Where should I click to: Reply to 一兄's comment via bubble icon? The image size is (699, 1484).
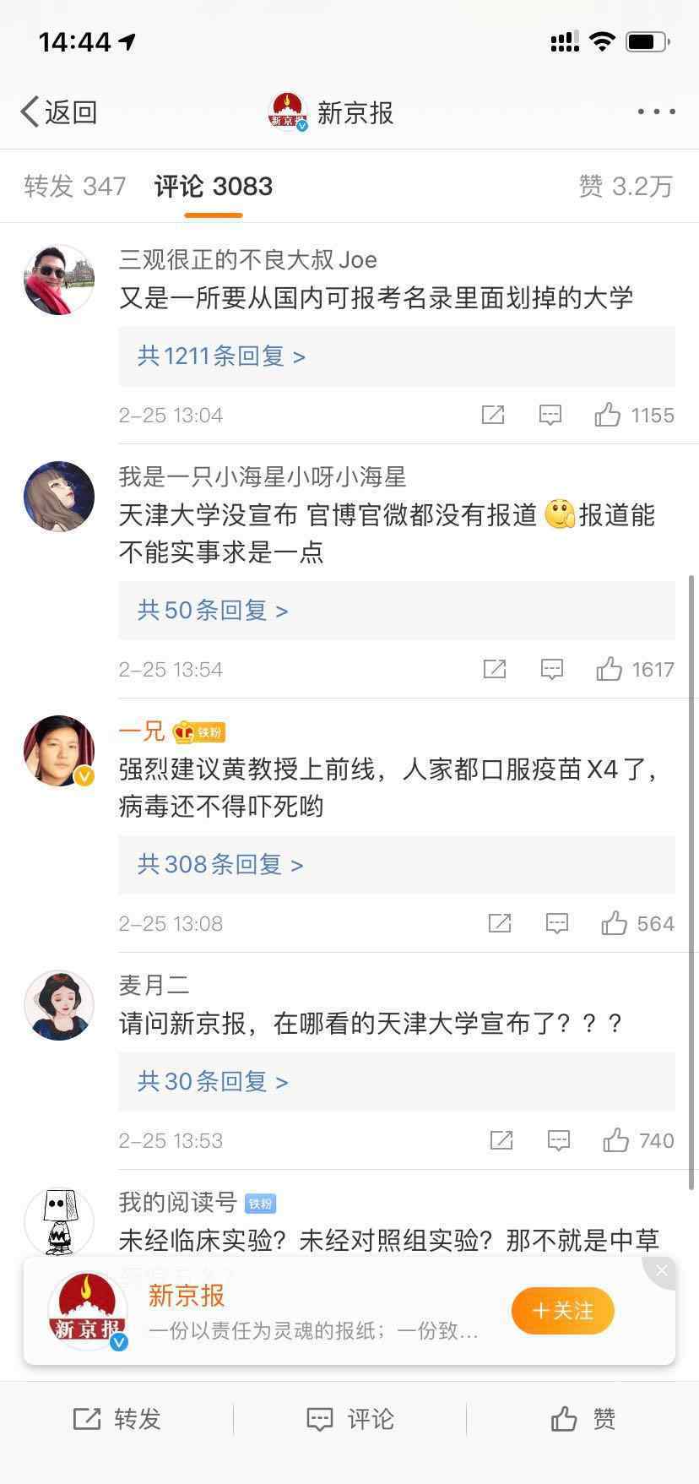click(557, 923)
